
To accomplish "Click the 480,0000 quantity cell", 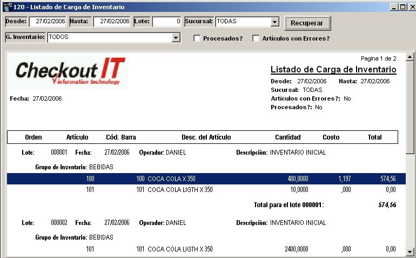I will point(298,178).
